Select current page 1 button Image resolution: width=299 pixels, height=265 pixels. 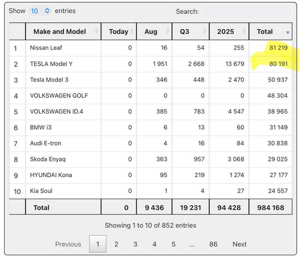coord(97,244)
